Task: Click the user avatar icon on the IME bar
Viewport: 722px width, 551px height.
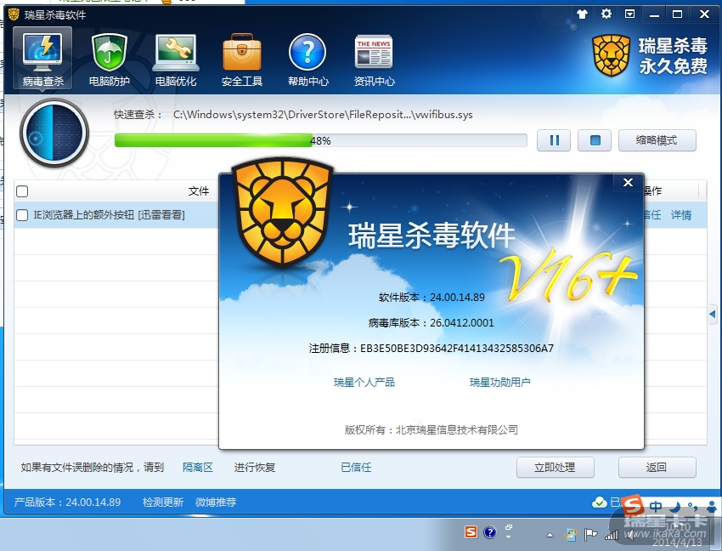Action: 712,507
